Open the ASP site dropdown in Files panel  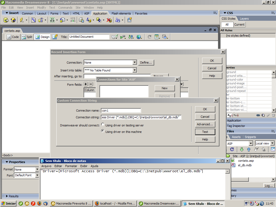pyautogui.click(x=251, y=143)
